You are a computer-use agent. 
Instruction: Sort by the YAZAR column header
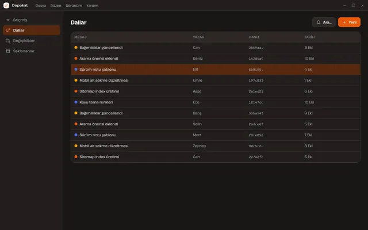click(198, 37)
